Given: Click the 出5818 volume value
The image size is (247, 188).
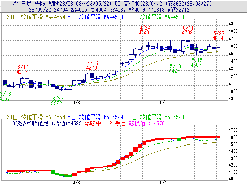Looking at the screenshot, I should (x=157, y=10).
